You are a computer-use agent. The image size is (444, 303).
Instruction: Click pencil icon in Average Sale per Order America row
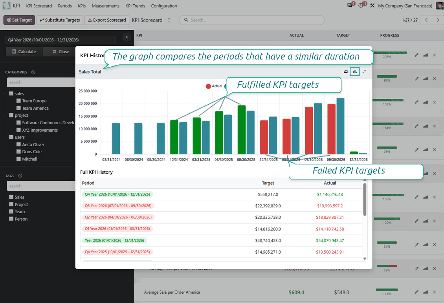[416, 292]
